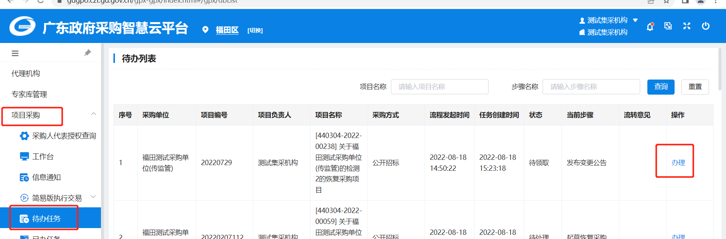Expand the 简易版执行交易 submenu
This screenshot has width=726, height=239.
(93, 197)
